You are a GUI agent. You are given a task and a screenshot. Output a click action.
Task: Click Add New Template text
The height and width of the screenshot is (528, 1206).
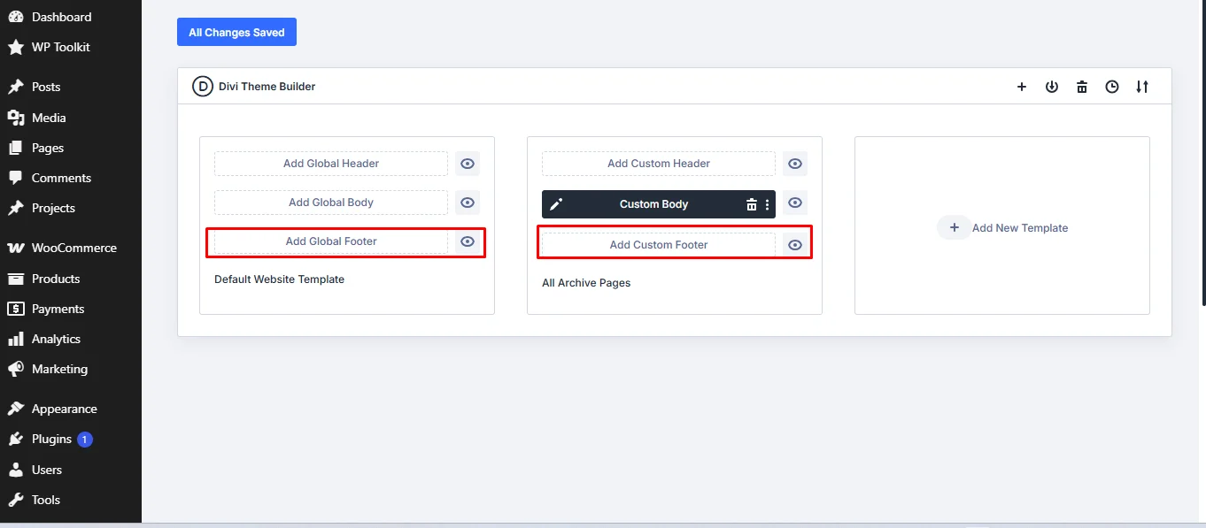point(1020,228)
